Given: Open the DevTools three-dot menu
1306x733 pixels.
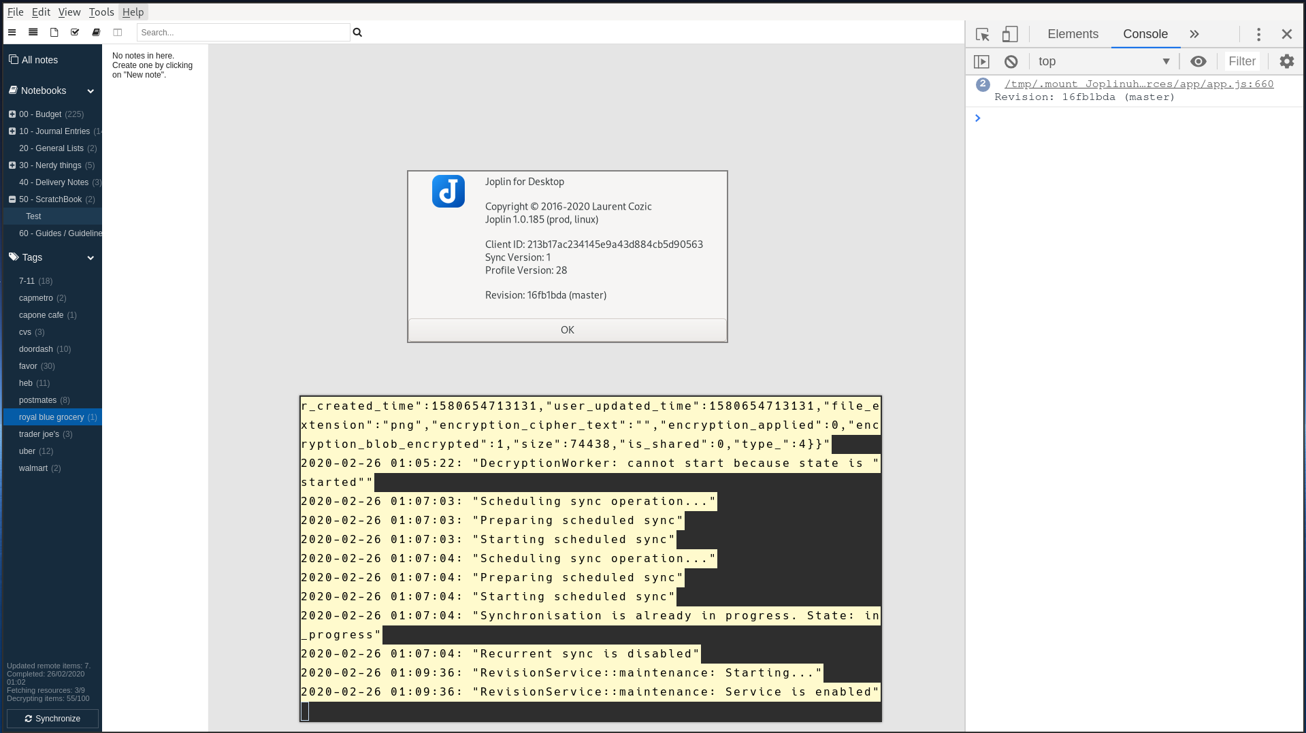Looking at the screenshot, I should click(x=1258, y=34).
